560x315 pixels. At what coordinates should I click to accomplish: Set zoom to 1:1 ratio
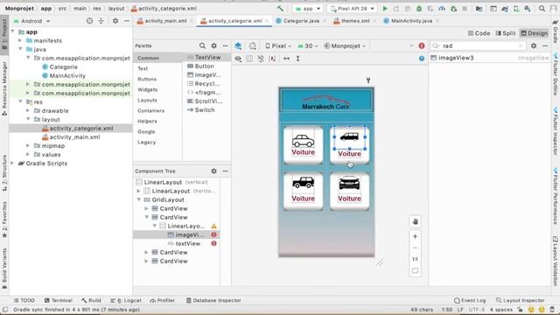[x=415, y=259]
